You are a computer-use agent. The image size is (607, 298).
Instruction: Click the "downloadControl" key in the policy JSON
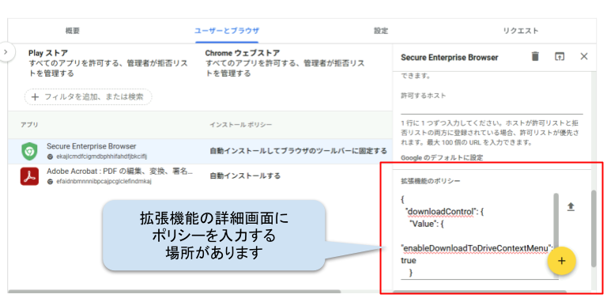pos(441,212)
